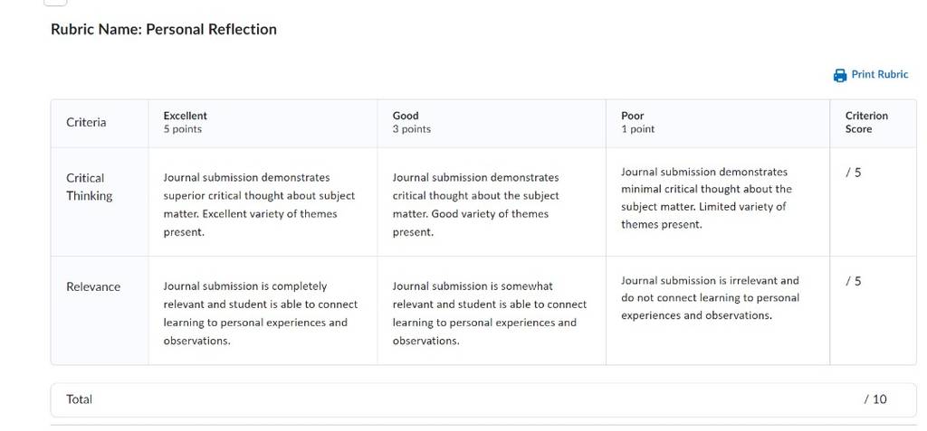Click the Total score row

(x=483, y=399)
